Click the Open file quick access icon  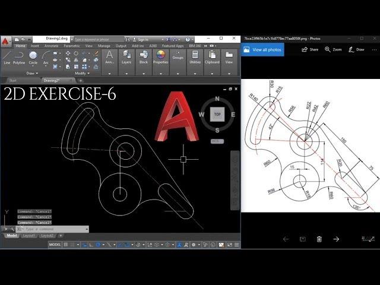23,39
